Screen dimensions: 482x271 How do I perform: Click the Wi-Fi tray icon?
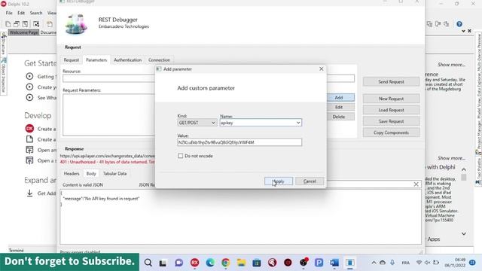pos(419,263)
